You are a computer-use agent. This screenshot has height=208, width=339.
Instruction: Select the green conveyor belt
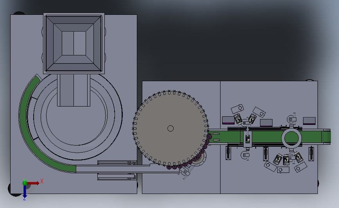[268, 137]
